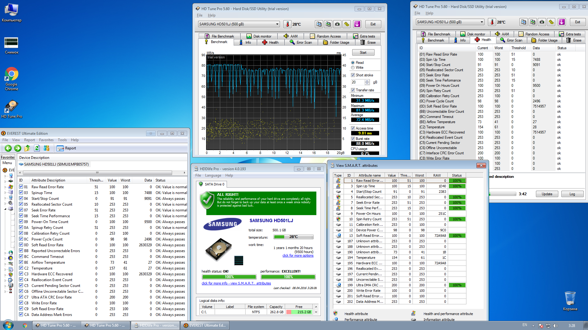Screen dimensions: 588x330
Task: Click the EVEREST users icon in the toolbar
Action: [46, 148]
